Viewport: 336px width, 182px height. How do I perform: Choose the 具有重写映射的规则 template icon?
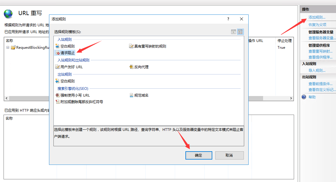(131, 46)
